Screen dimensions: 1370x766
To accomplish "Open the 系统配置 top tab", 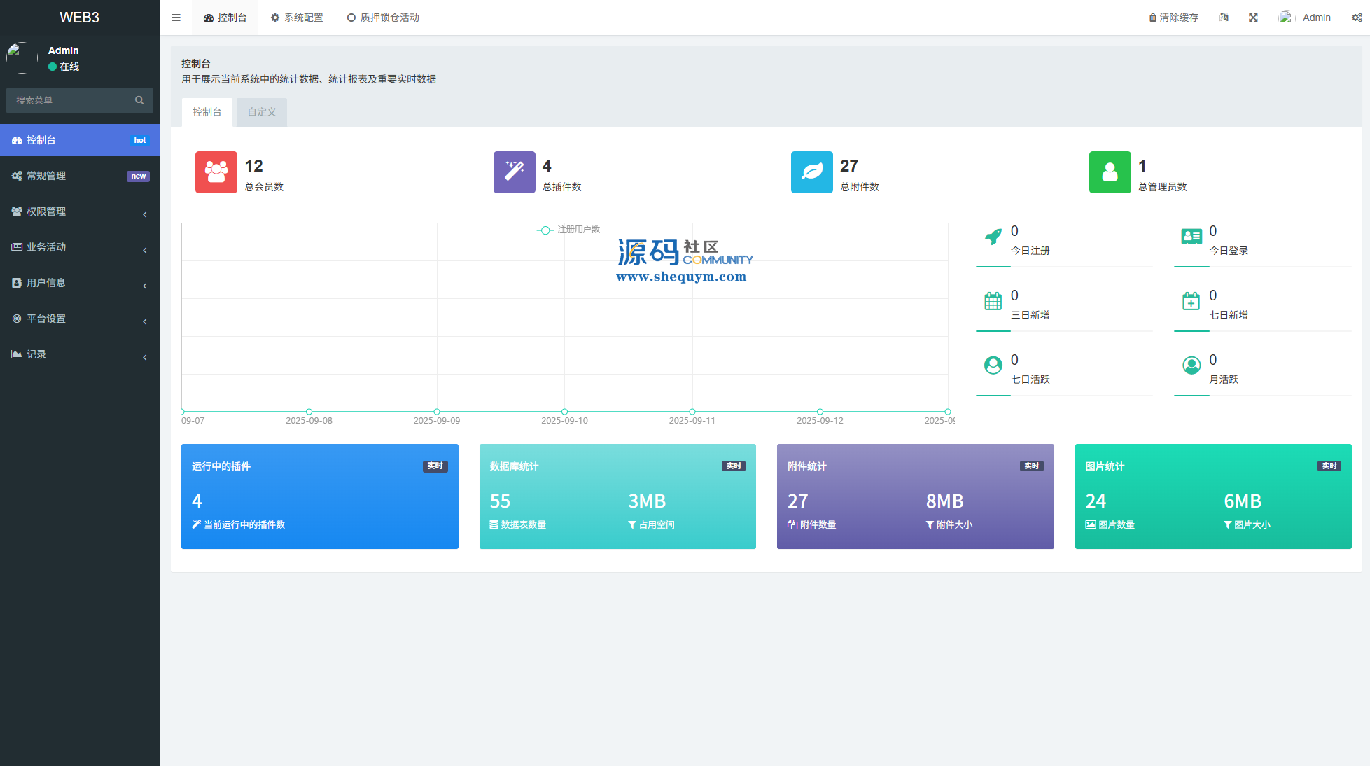I will pyautogui.click(x=297, y=18).
